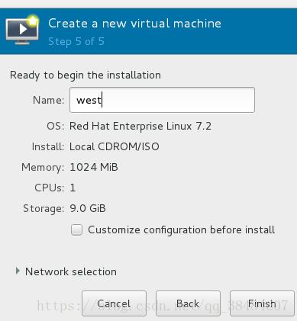The height and width of the screenshot is (321, 297).
Task: Click the Step 5 of 5 subtitle
Action: pyautogui.click(x=76, y=41)
